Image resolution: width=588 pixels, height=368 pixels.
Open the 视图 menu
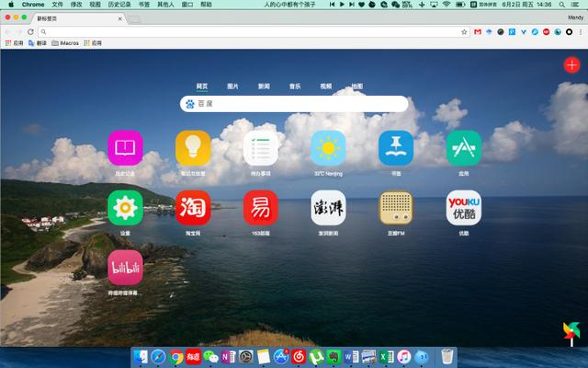pos(95,5)
